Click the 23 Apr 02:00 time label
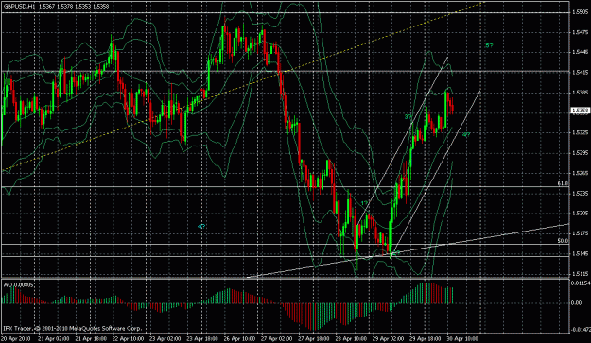This screenshot has width=591, height=343. [165, 338]
